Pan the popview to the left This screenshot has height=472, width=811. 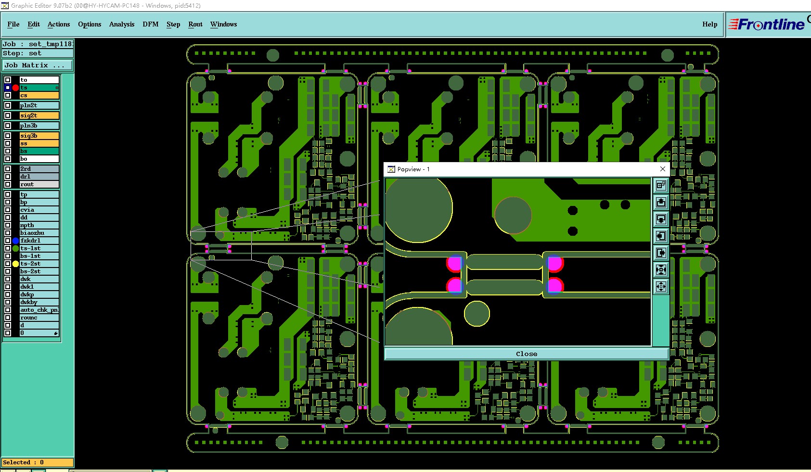(661, 236)
